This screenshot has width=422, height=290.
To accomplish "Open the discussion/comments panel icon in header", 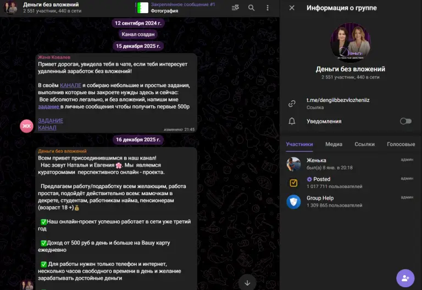I will click(235, 8).
